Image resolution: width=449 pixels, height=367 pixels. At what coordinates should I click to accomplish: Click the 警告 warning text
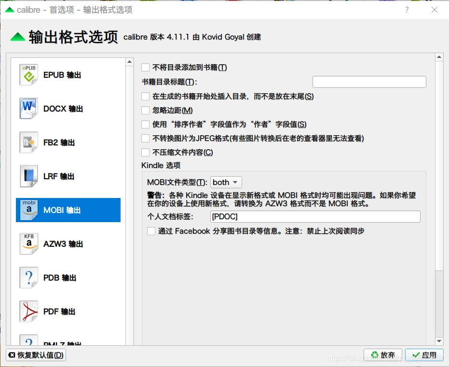pos(282,199)
